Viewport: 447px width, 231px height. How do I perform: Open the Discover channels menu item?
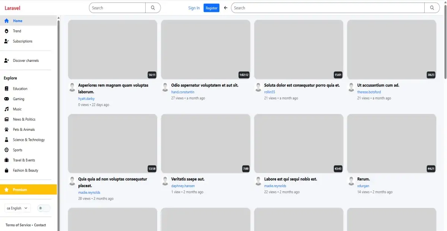pyautogui.click(x=28, y=60)
